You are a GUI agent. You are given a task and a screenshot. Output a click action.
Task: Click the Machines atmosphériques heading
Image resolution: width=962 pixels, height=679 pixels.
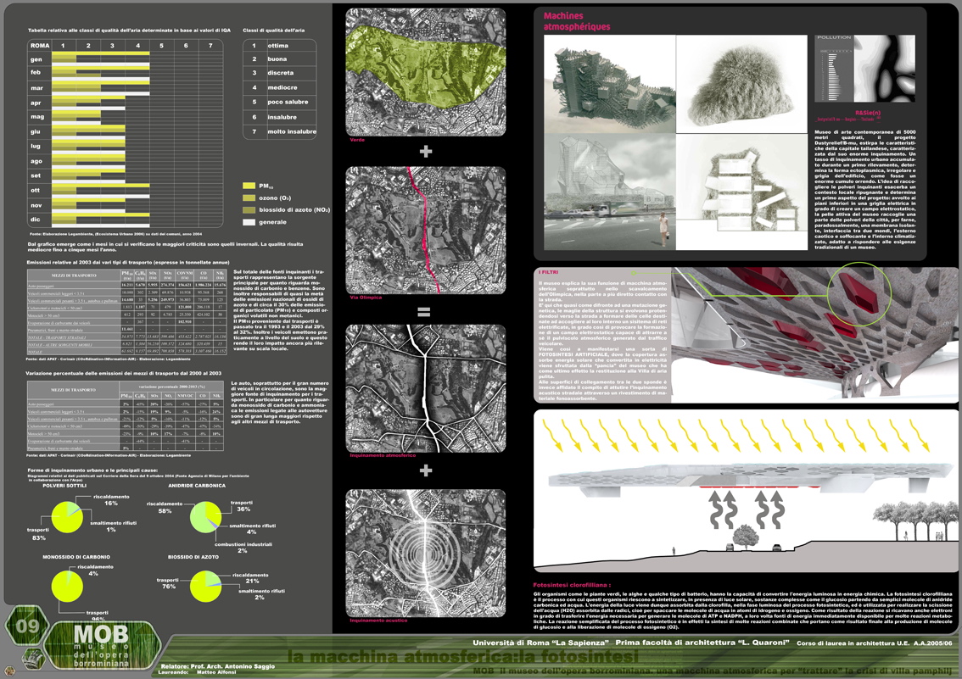(x=576, y=21)
